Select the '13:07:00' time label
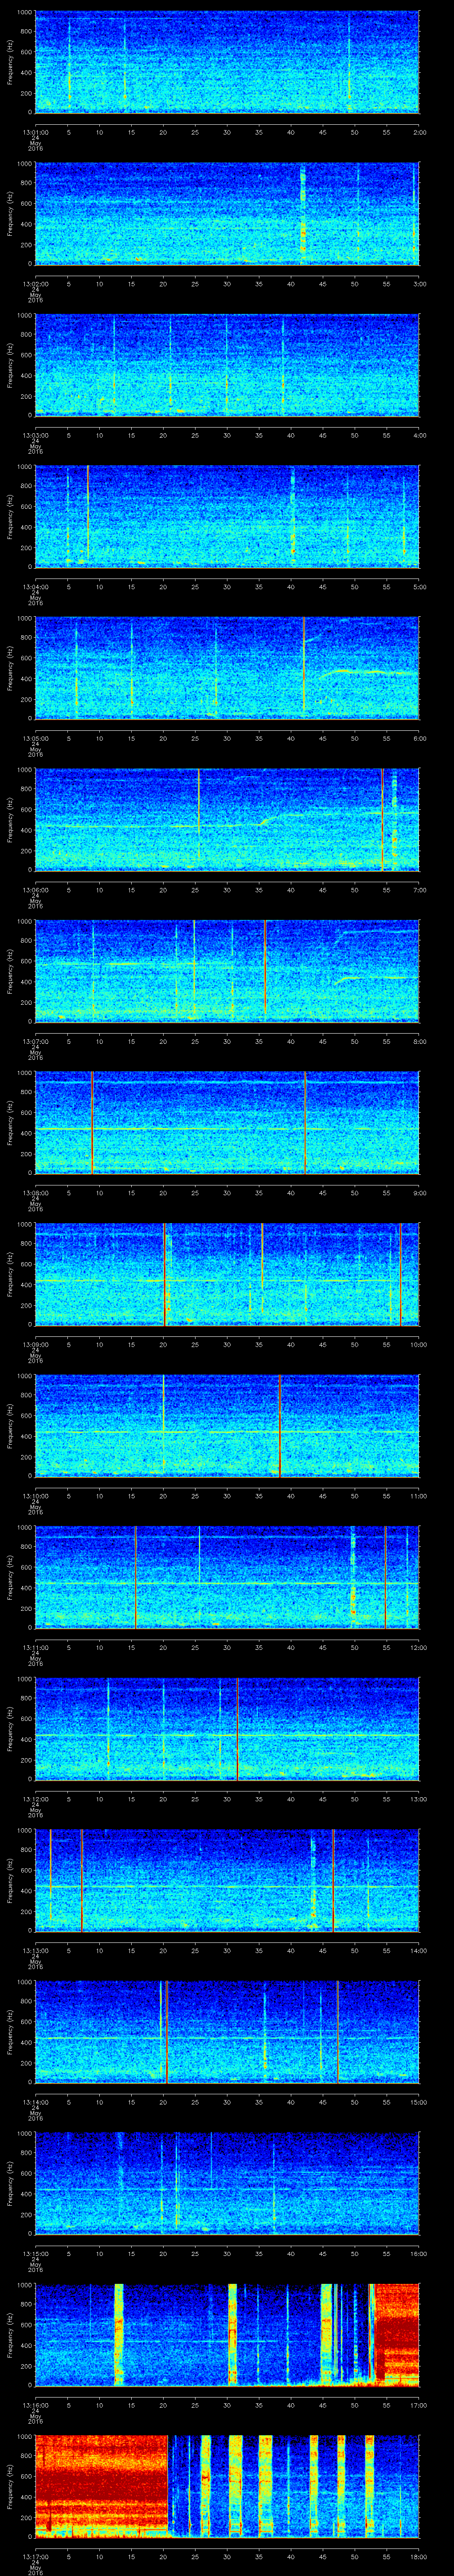454x2576 pixels. click(x=36, y=1041)
